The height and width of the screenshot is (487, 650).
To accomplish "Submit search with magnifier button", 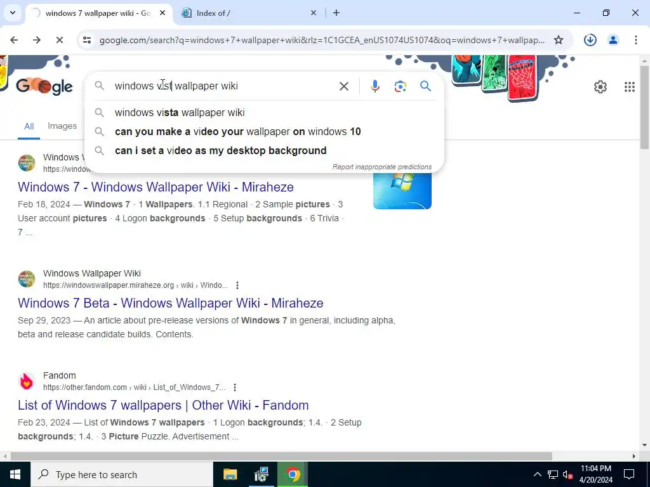I will [x=425, y=86].
